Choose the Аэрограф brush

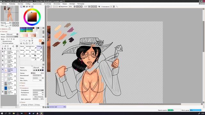28,47
